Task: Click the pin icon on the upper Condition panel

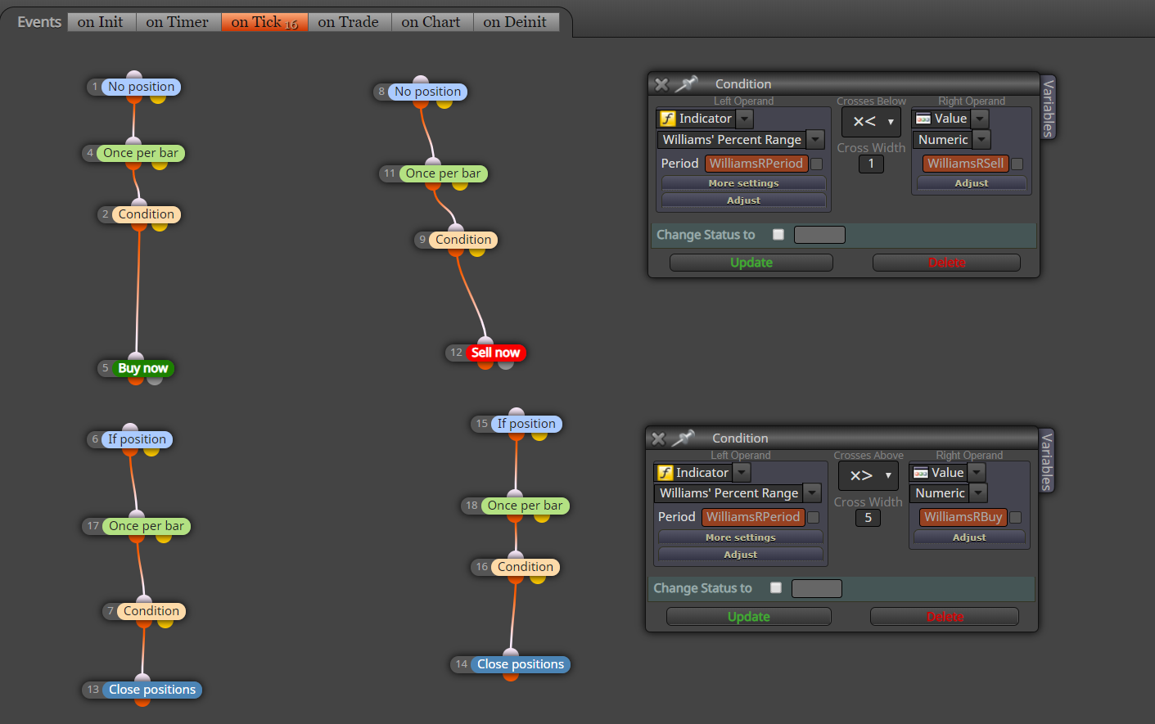Action: pos(686,83)
